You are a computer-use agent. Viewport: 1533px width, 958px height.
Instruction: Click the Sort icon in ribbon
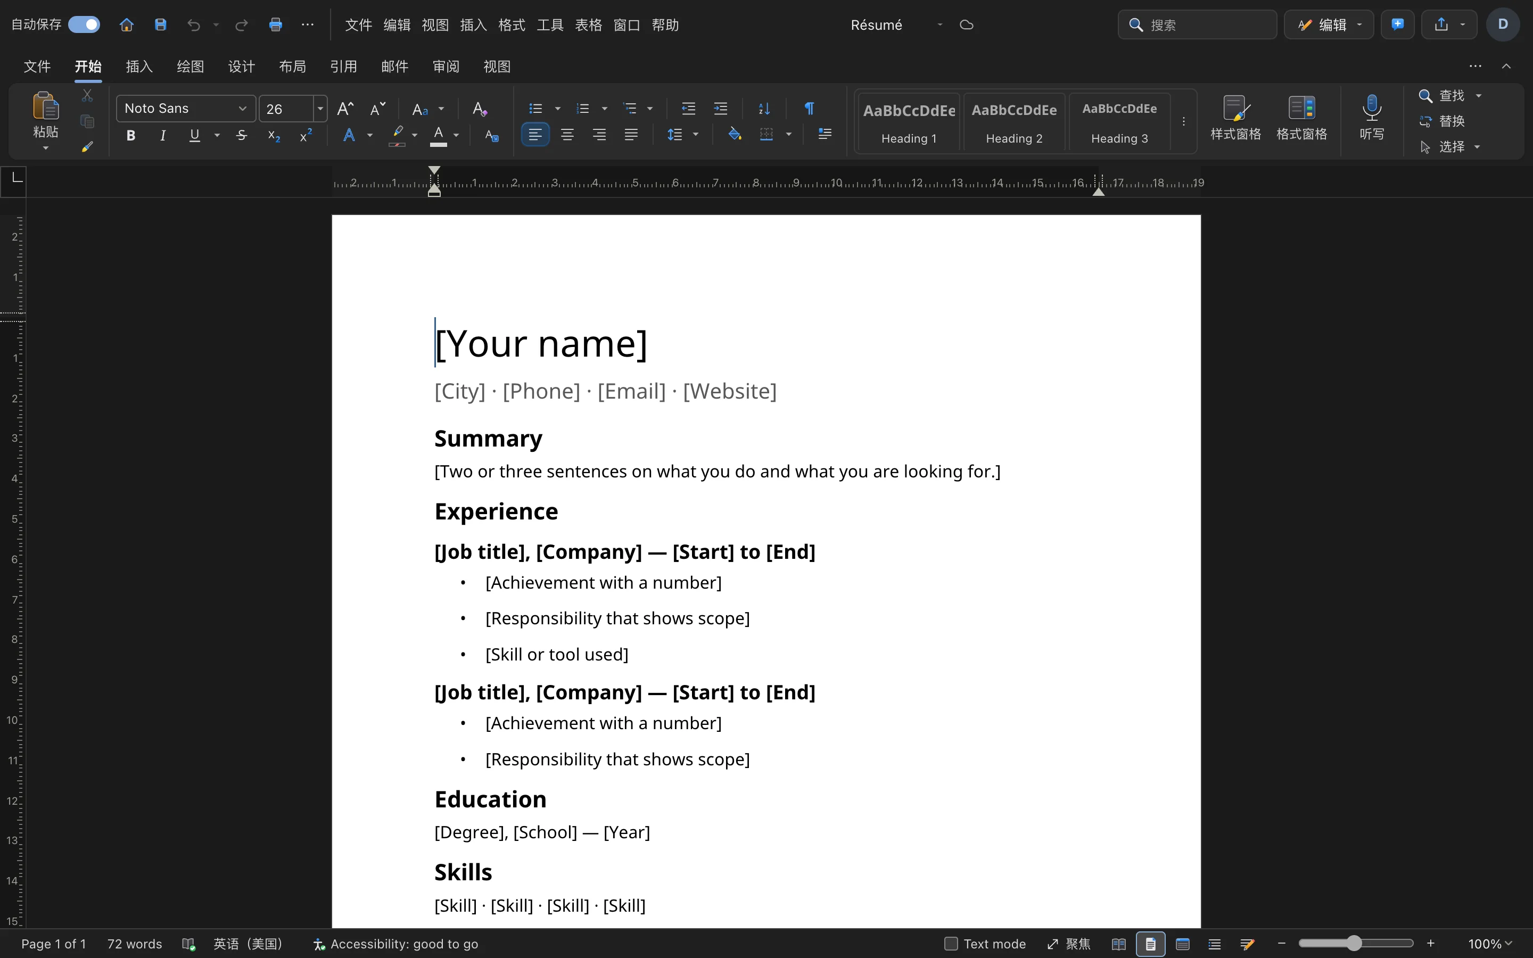[x=764, y=109]
